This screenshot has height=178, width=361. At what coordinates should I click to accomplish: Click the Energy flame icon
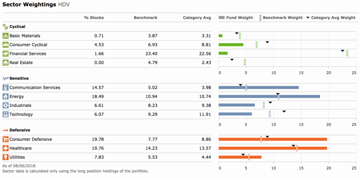coord(5,97)
